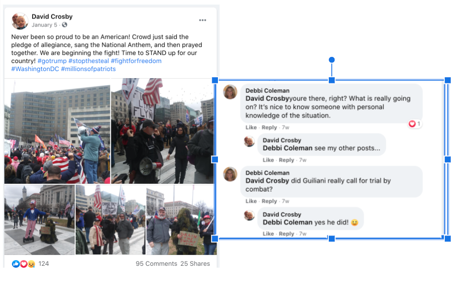Open the 95 Comments link
This screenshot has width=451, height=289.
click(156, 264)
